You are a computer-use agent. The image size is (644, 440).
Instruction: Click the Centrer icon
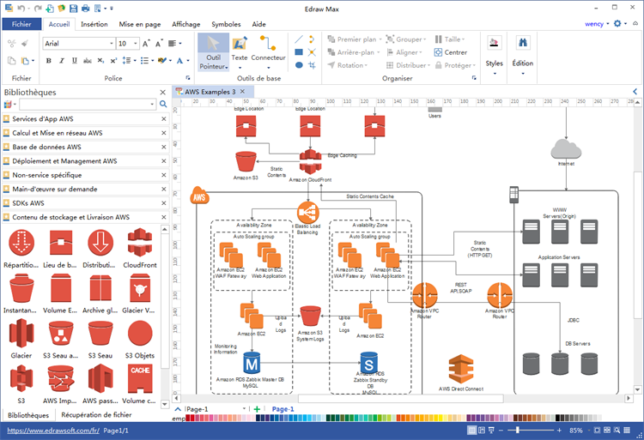coord(438,52)
